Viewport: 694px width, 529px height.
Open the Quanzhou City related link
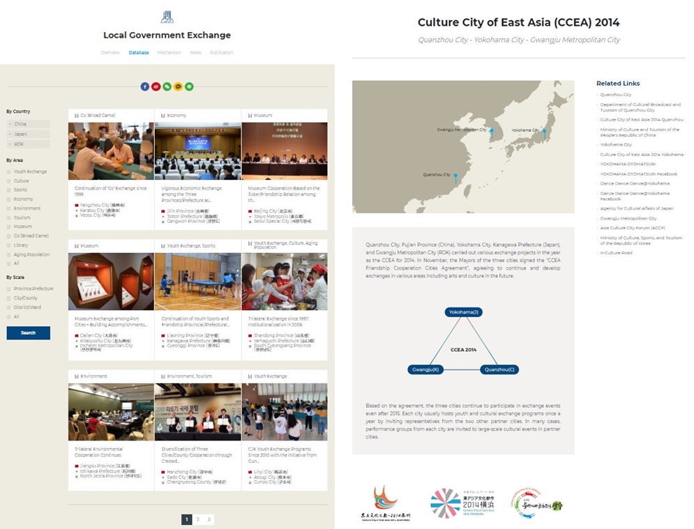616,95
